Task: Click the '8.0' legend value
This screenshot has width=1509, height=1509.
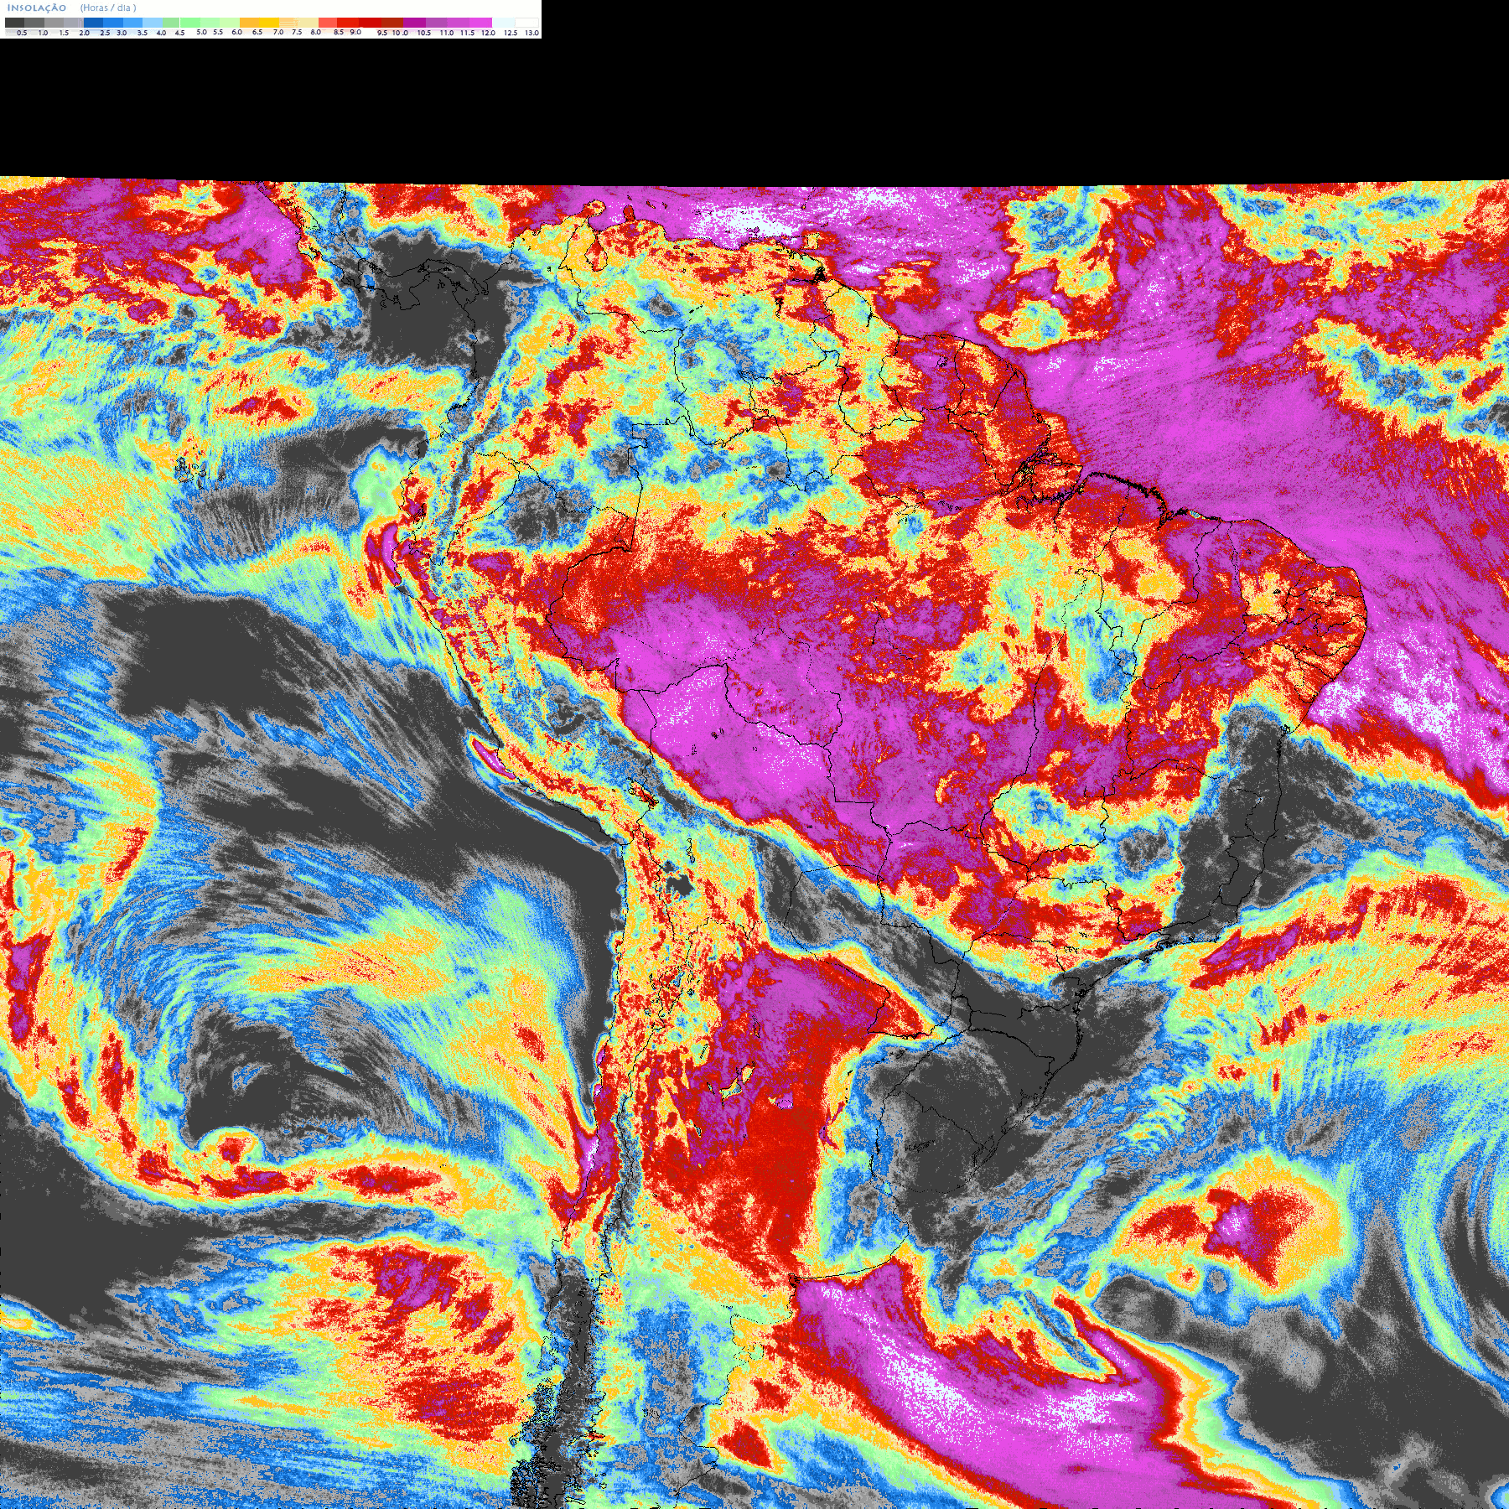Action: [316, 32]
